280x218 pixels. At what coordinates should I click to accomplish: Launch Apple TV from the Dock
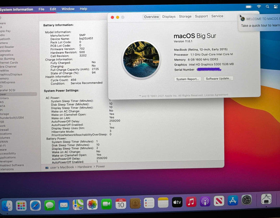[177, 202]
